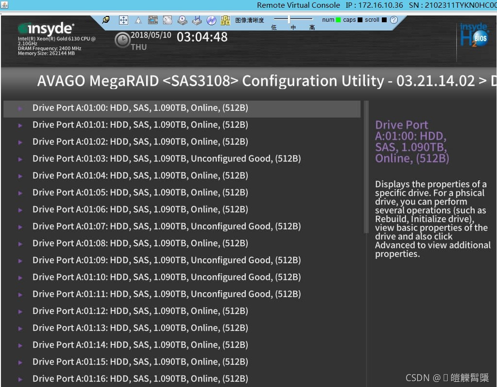Open Drive Port A:01:09 Unconfigured Good
Viewport: 497px width, 387px height.
(x=166, y=260)
